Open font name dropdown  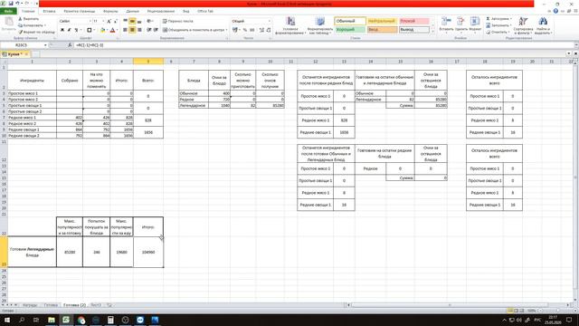[x=90, y=22]
